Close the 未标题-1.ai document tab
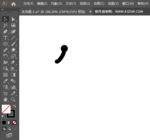Image resolution: width=150 pixels, height=140 pixels. (x=90, y=12)
